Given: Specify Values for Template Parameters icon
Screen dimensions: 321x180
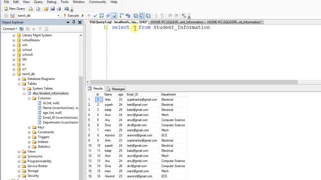Looking at the screenshot, I should tap(184, 15).
